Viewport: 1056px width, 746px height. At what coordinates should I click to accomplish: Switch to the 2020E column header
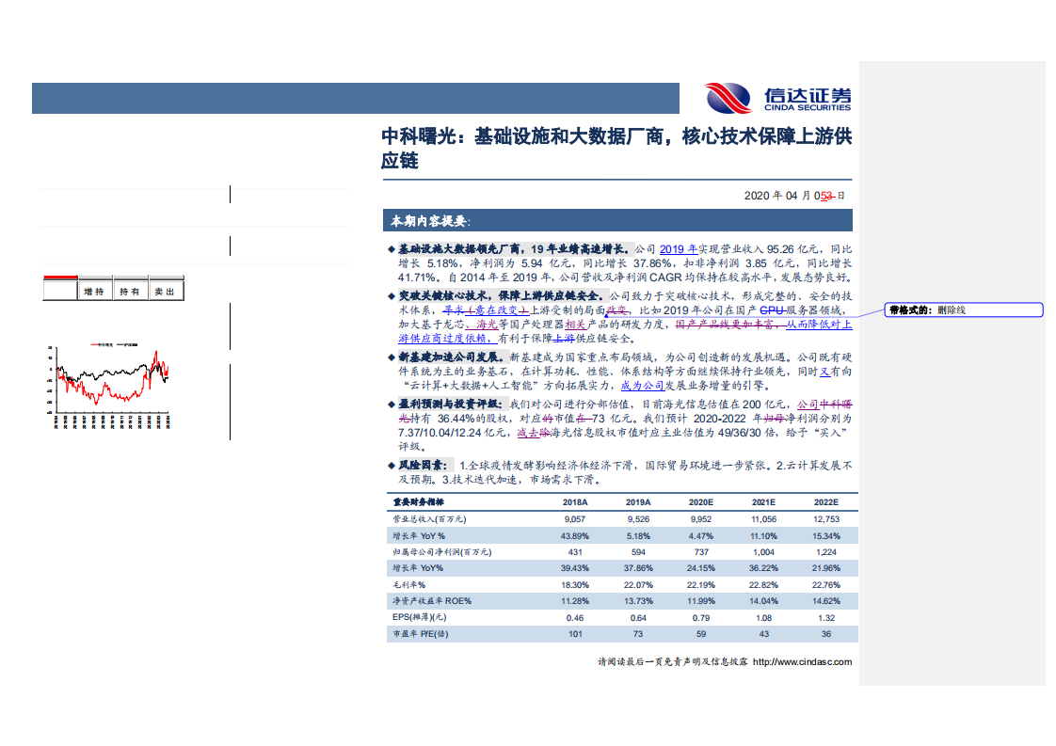point(700,502)
